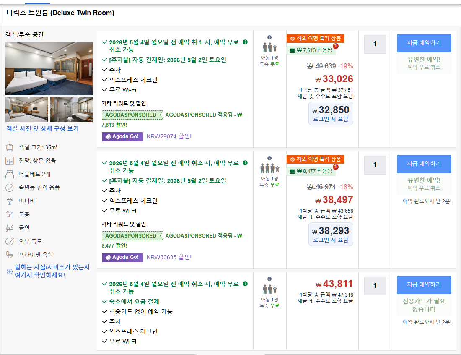Screen dimensions: 461x355
Task: Open 객실 사진 및 상세 구성 보기 link
Action: (42, 129)
